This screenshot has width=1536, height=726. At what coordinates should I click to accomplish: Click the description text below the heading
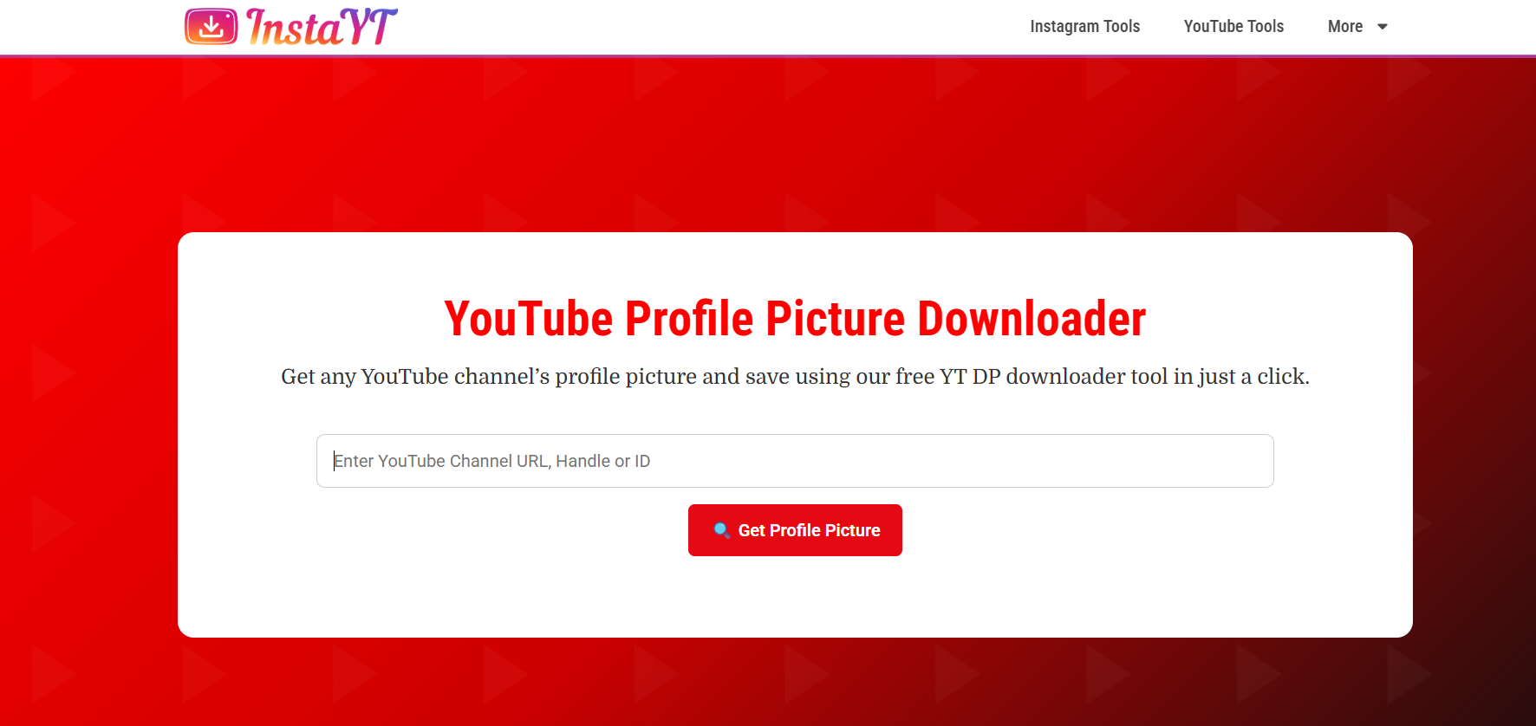(794, 377)
